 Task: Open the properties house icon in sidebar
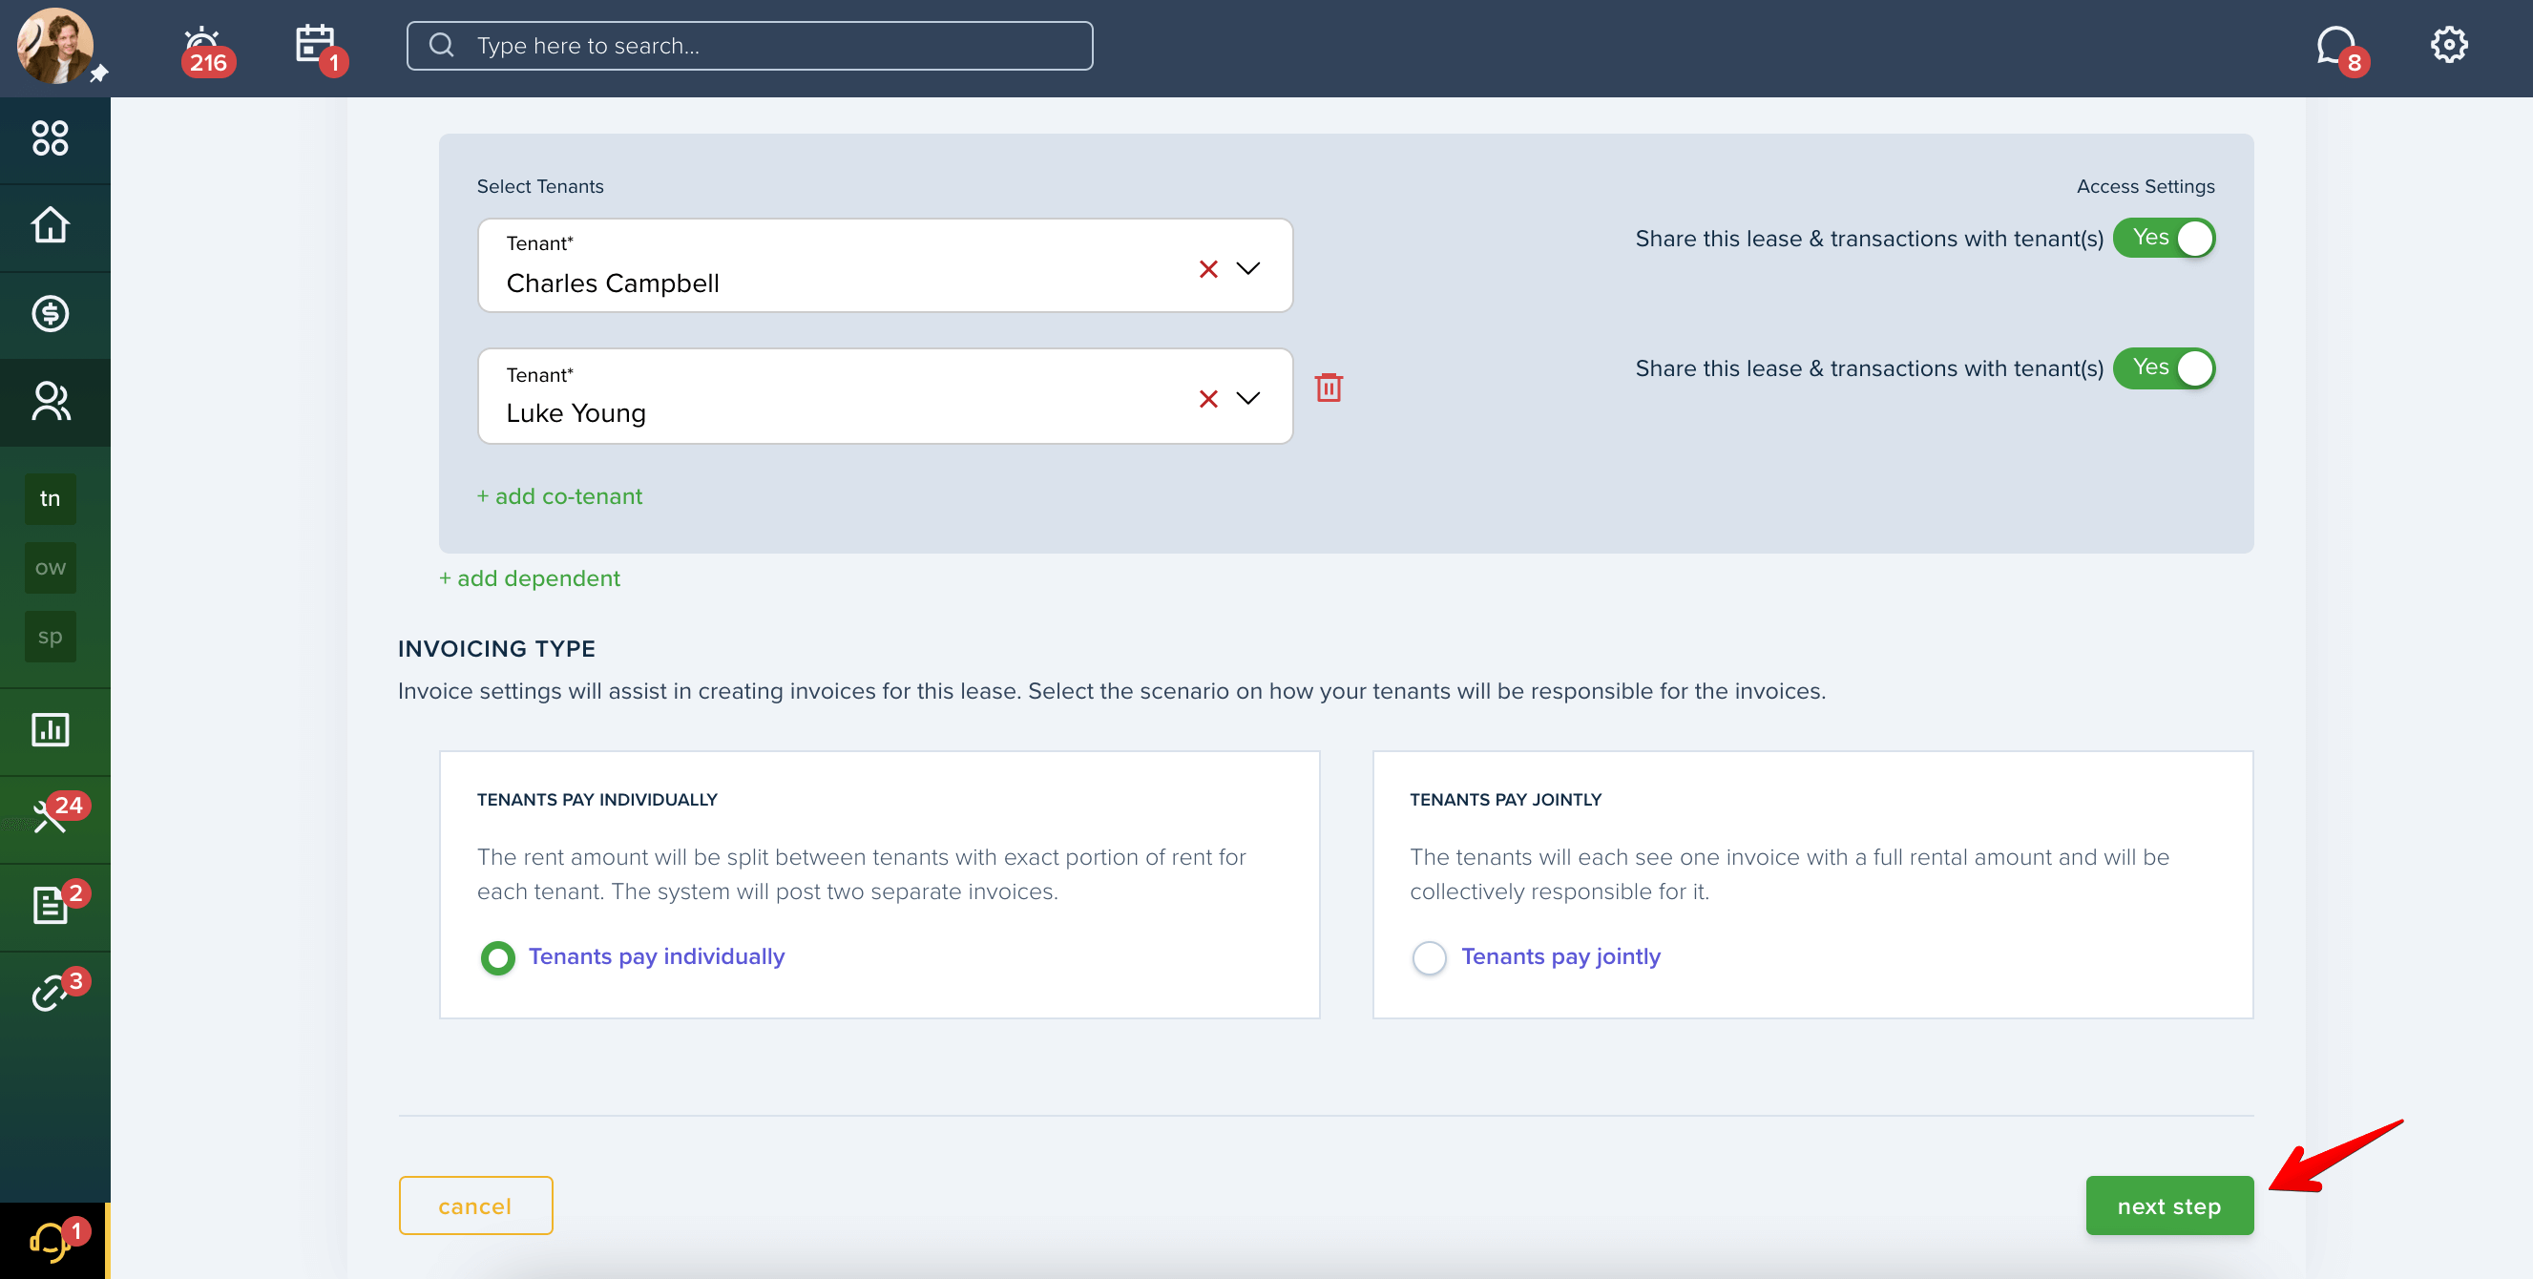(x=51, y=225)
